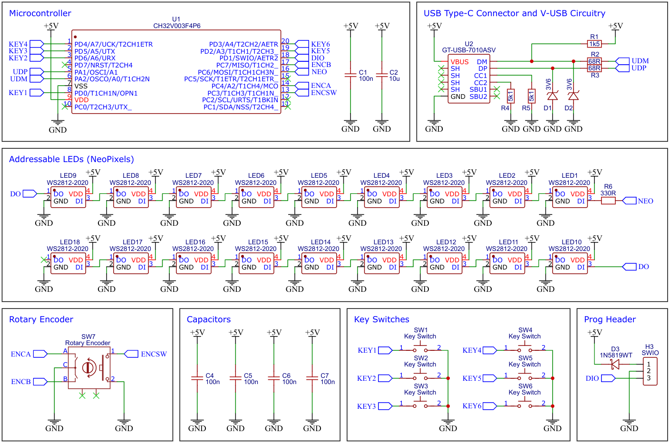Click the C1 100n capacitor symbol

click(350, 75)
